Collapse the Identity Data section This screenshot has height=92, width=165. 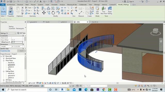point(23,49)
